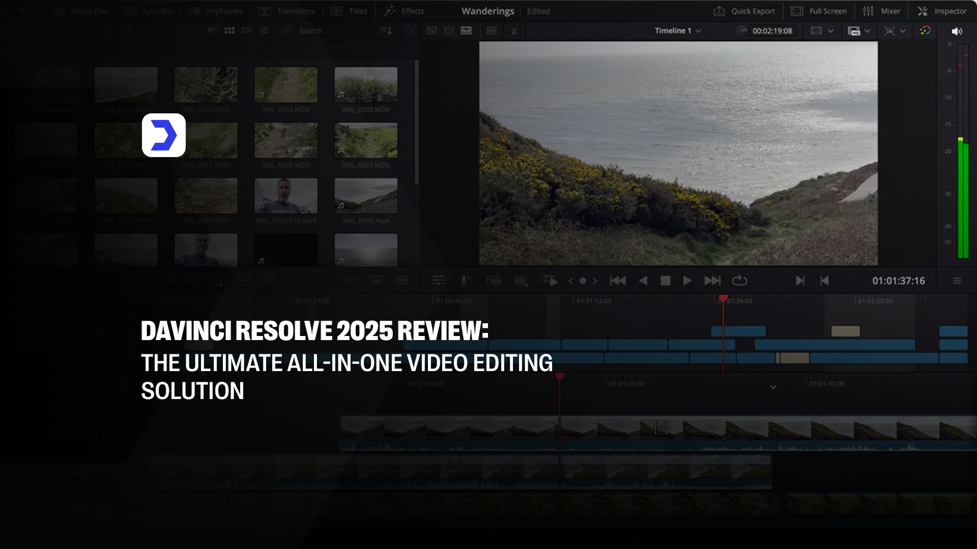Click the previous edit point button

[825, 281]
